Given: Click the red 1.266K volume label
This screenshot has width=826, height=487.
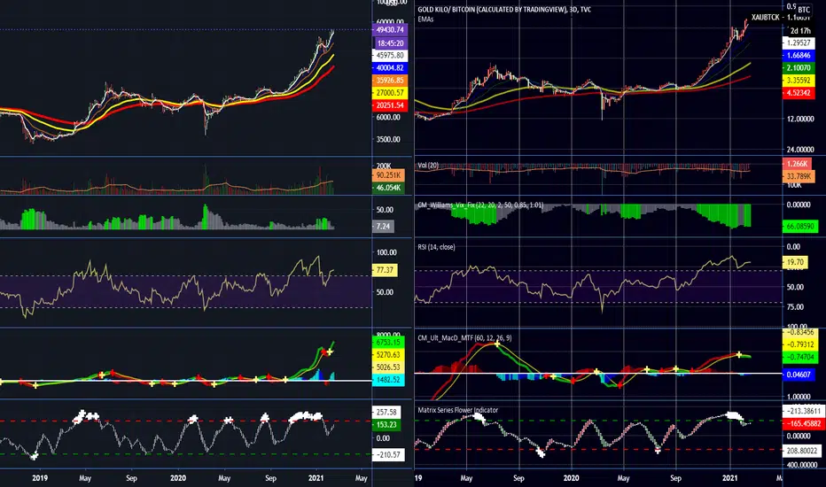Looking at the screenshot, I should [797, 164].
